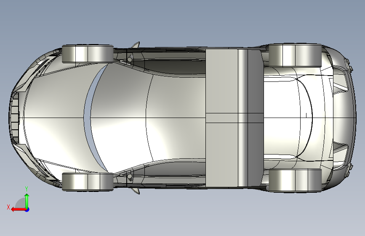Select the gray XY plane quadrant of the triad
Screen dimensions: 365x236
pos(21,204)
